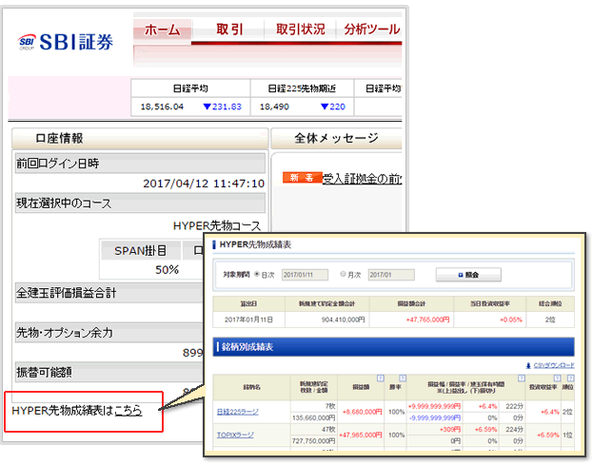Open the TOPIXラージ link
The image size is (593, 465).
pyautogui.click(x=235, y=436)
